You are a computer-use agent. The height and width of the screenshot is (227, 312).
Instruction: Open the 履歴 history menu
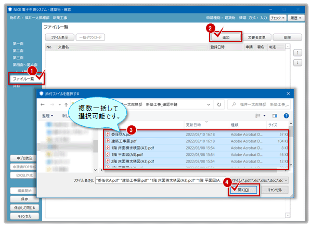[x=295, y=17]
